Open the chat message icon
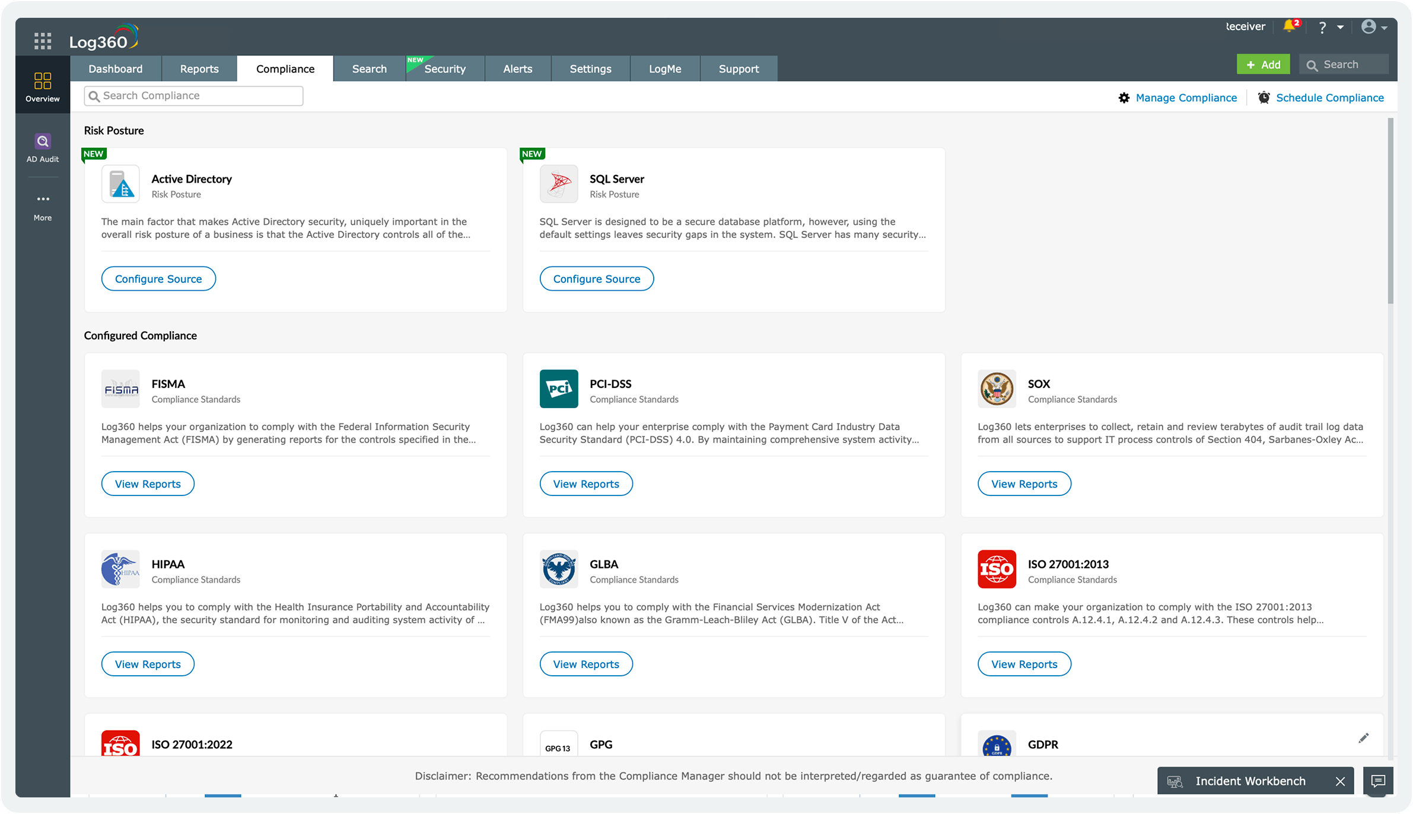Viewport: 1413px width, 814px height. point(1378,781)
